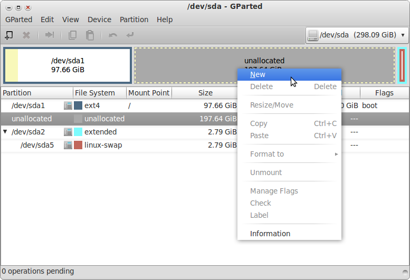The width and height of the screenshot is (410, 280).
Task: Open the Format to submenu
Action: [289, 154]
